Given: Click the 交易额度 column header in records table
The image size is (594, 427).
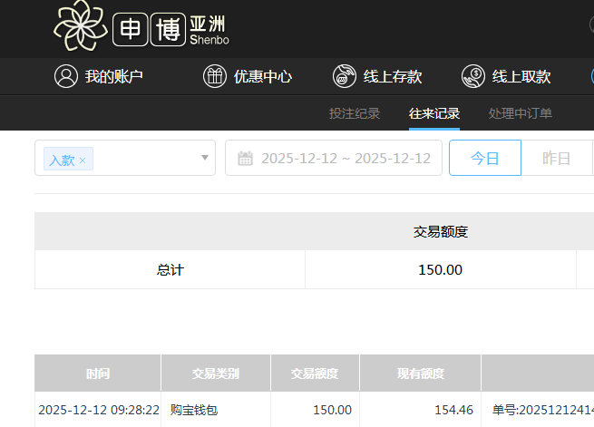Looking at the screenshot, I should (315, 374).
